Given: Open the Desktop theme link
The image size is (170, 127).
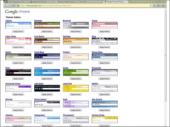Looking at the screenshot, I should click(x=67, y=37).
